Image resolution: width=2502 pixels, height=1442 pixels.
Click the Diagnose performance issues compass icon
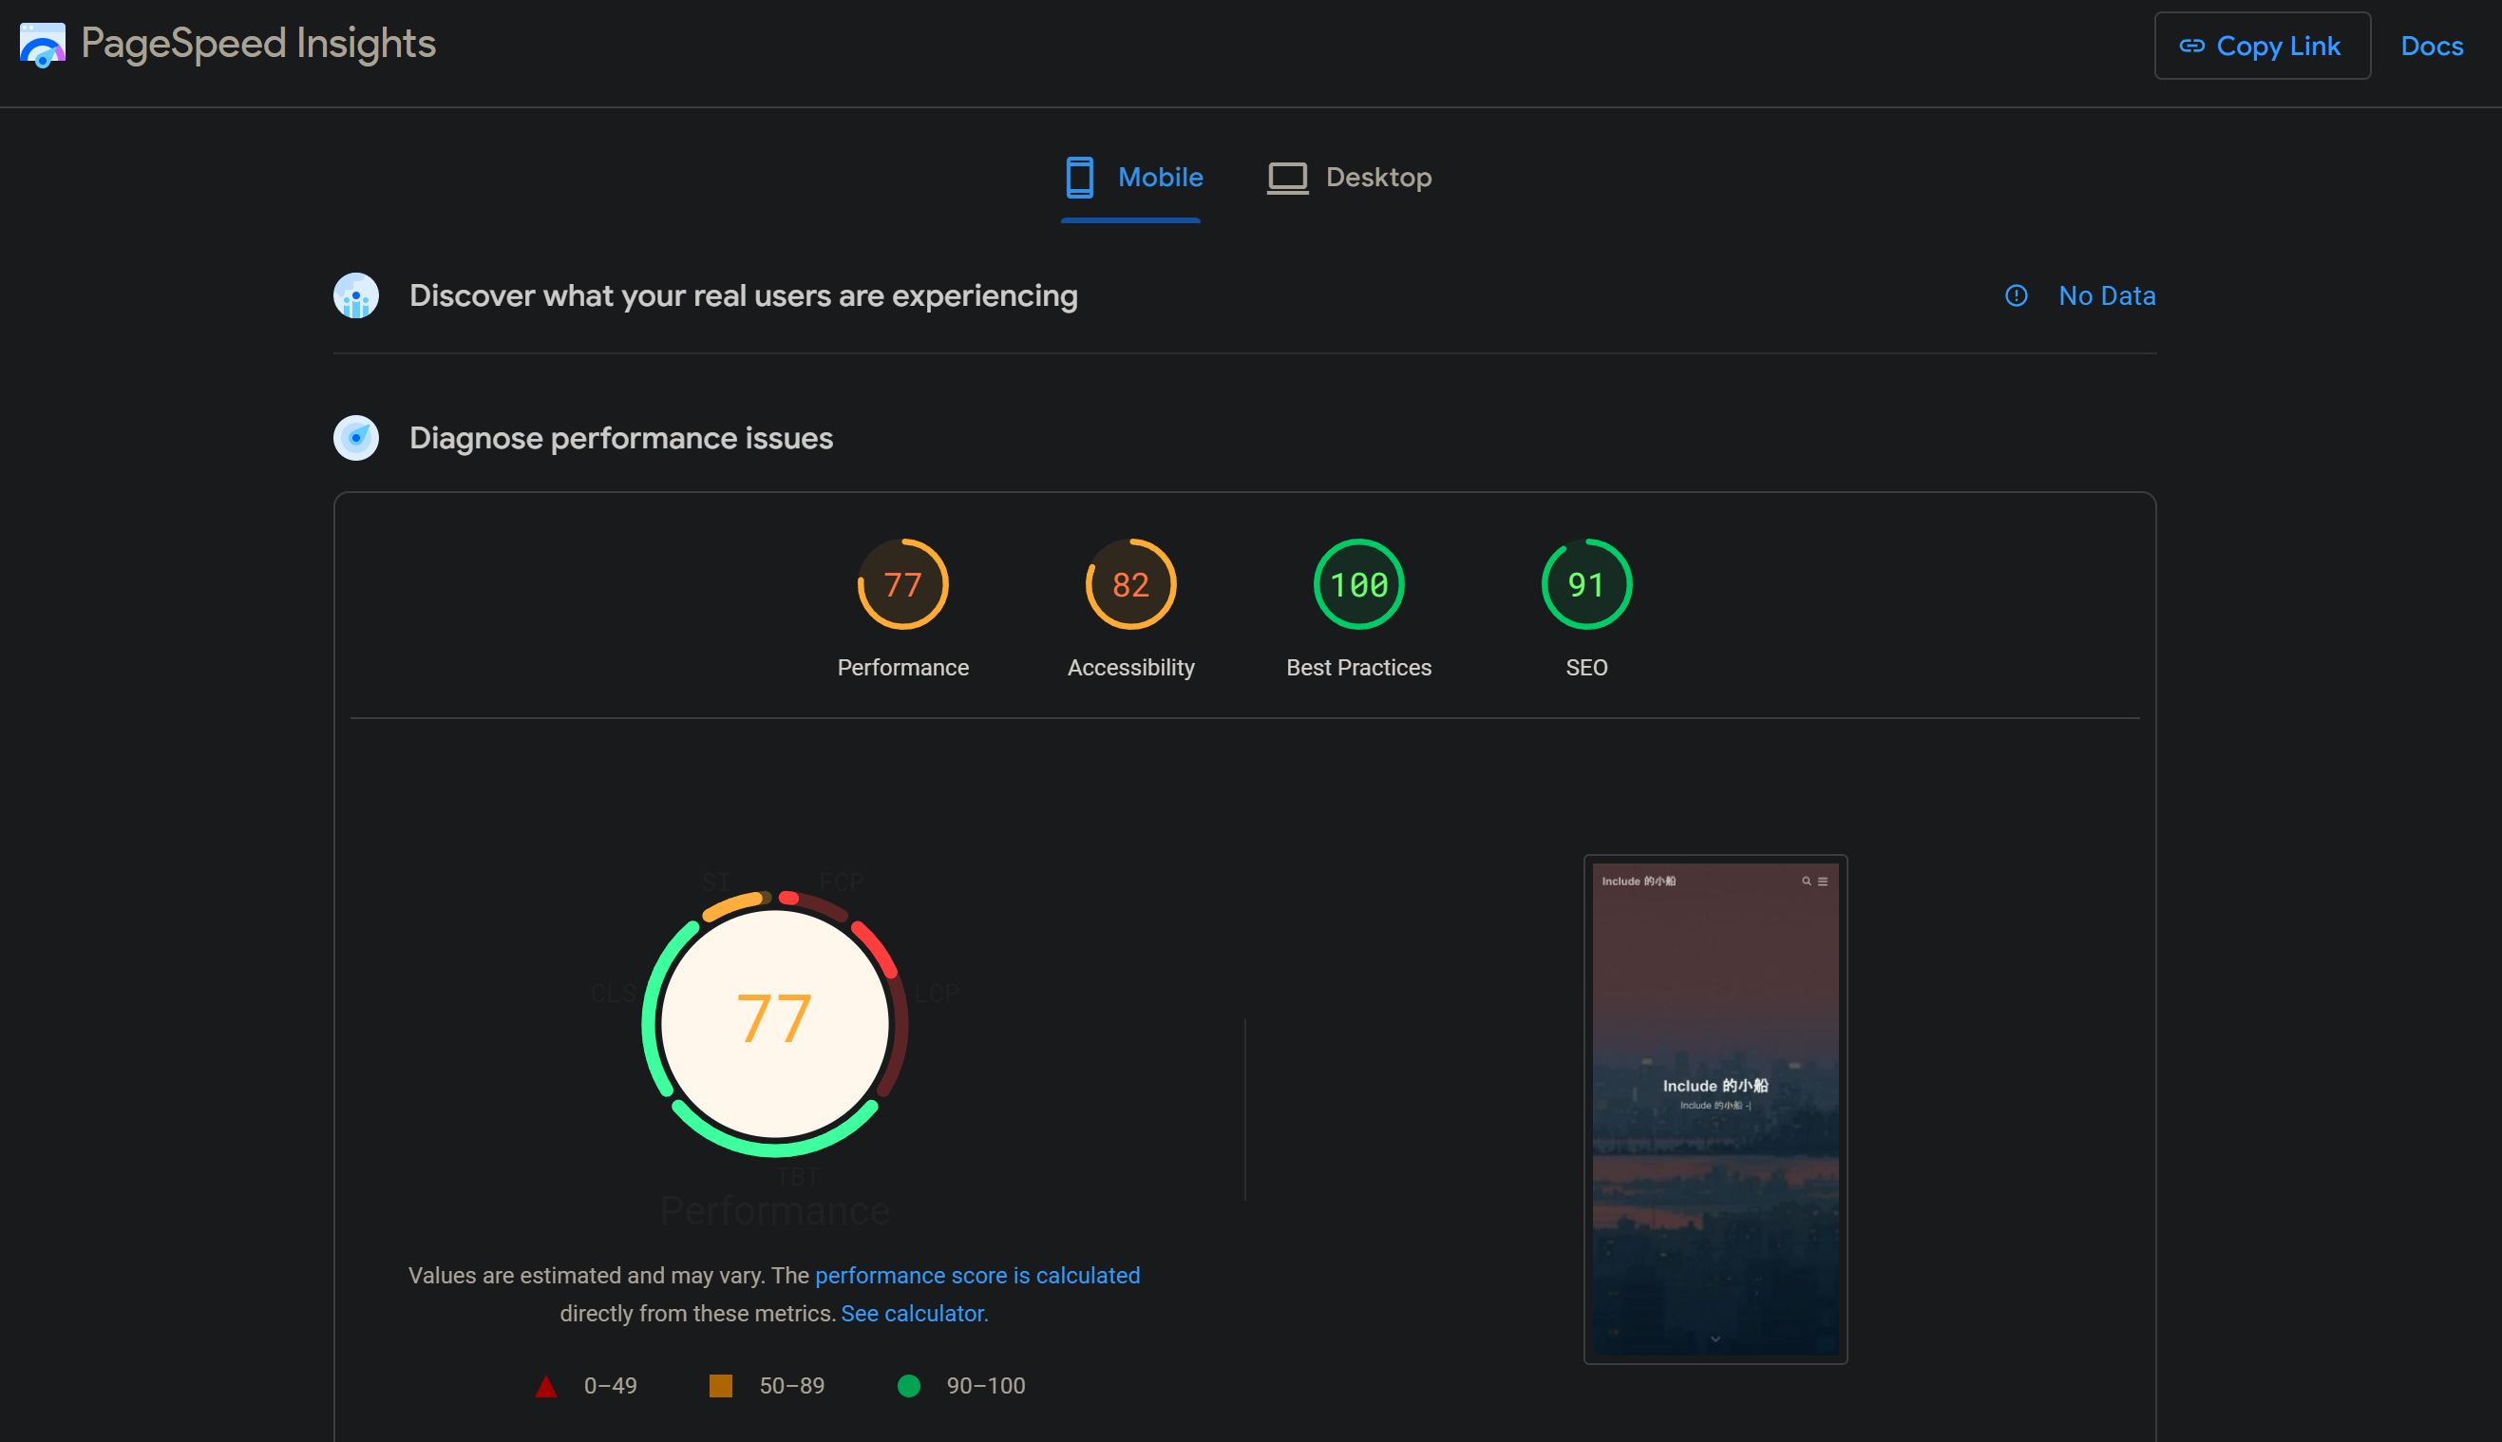355,438
